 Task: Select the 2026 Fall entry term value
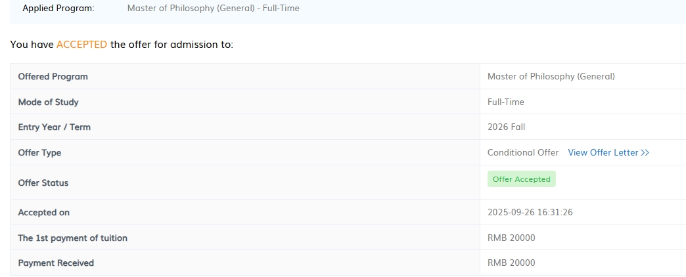click(x=506, y=127)
